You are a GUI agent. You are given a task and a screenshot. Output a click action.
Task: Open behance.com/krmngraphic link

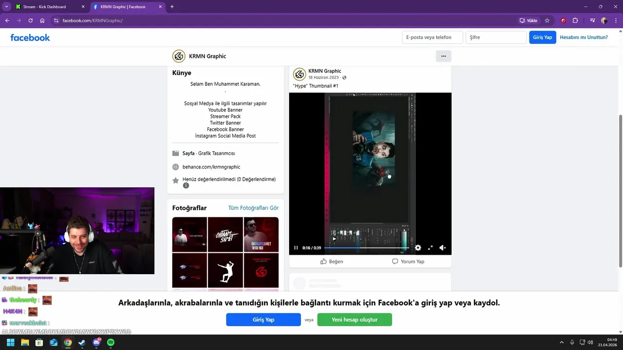(211, 167)
